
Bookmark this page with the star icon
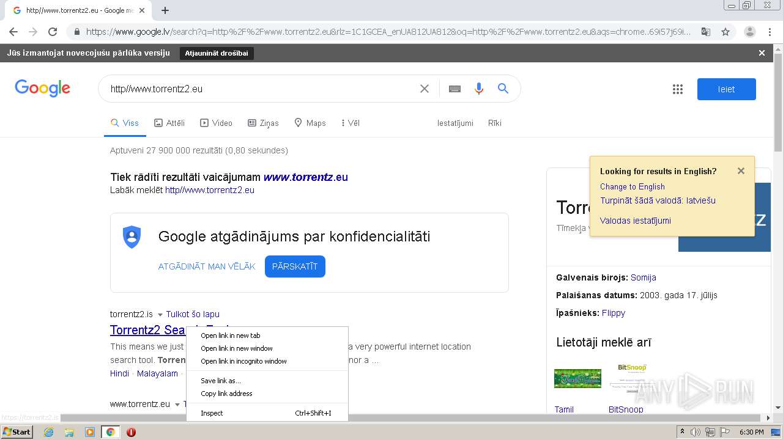pyautogui.click(x=725, y=32)
